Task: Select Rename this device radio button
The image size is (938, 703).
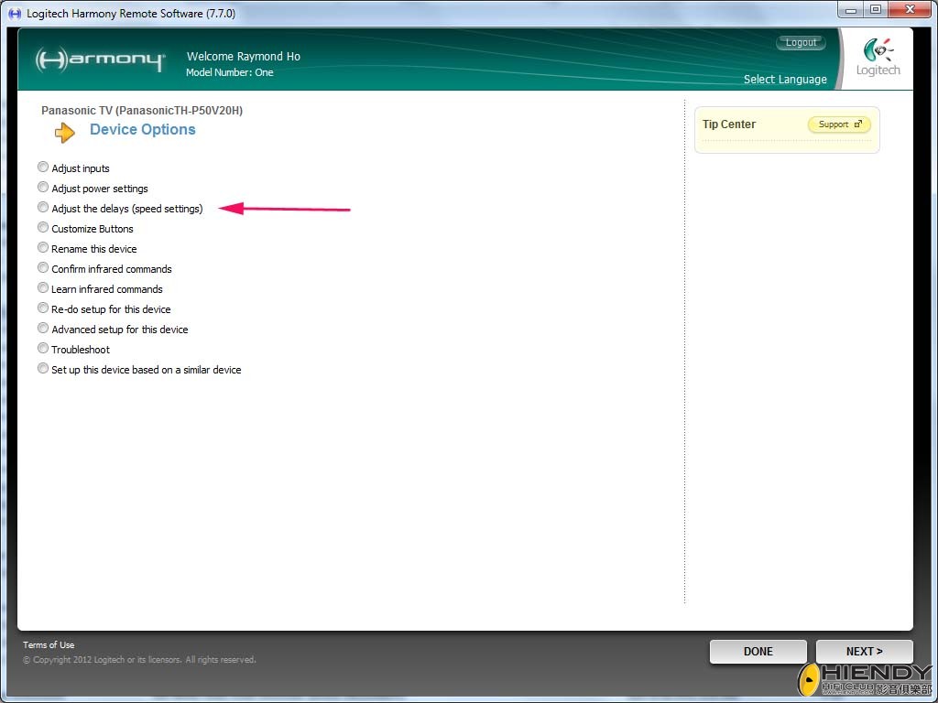Action: pyautogui.click(x=43, y=248)
